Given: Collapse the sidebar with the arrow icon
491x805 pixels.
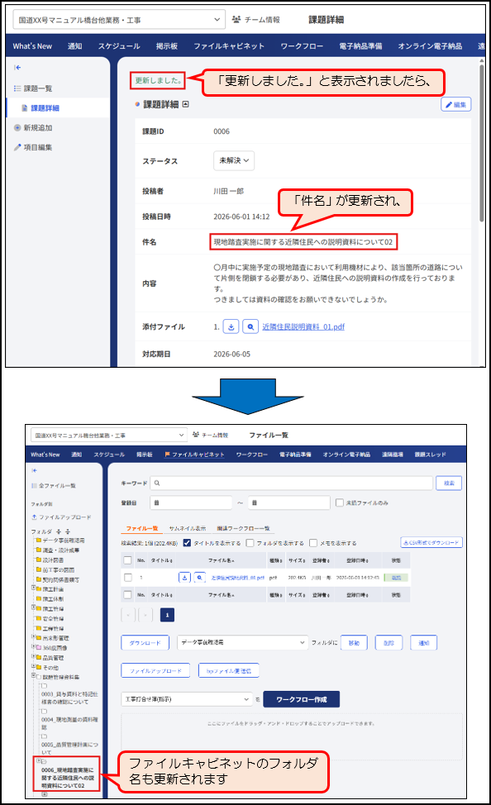Looking at the screenshot, I should click(17, 67).
